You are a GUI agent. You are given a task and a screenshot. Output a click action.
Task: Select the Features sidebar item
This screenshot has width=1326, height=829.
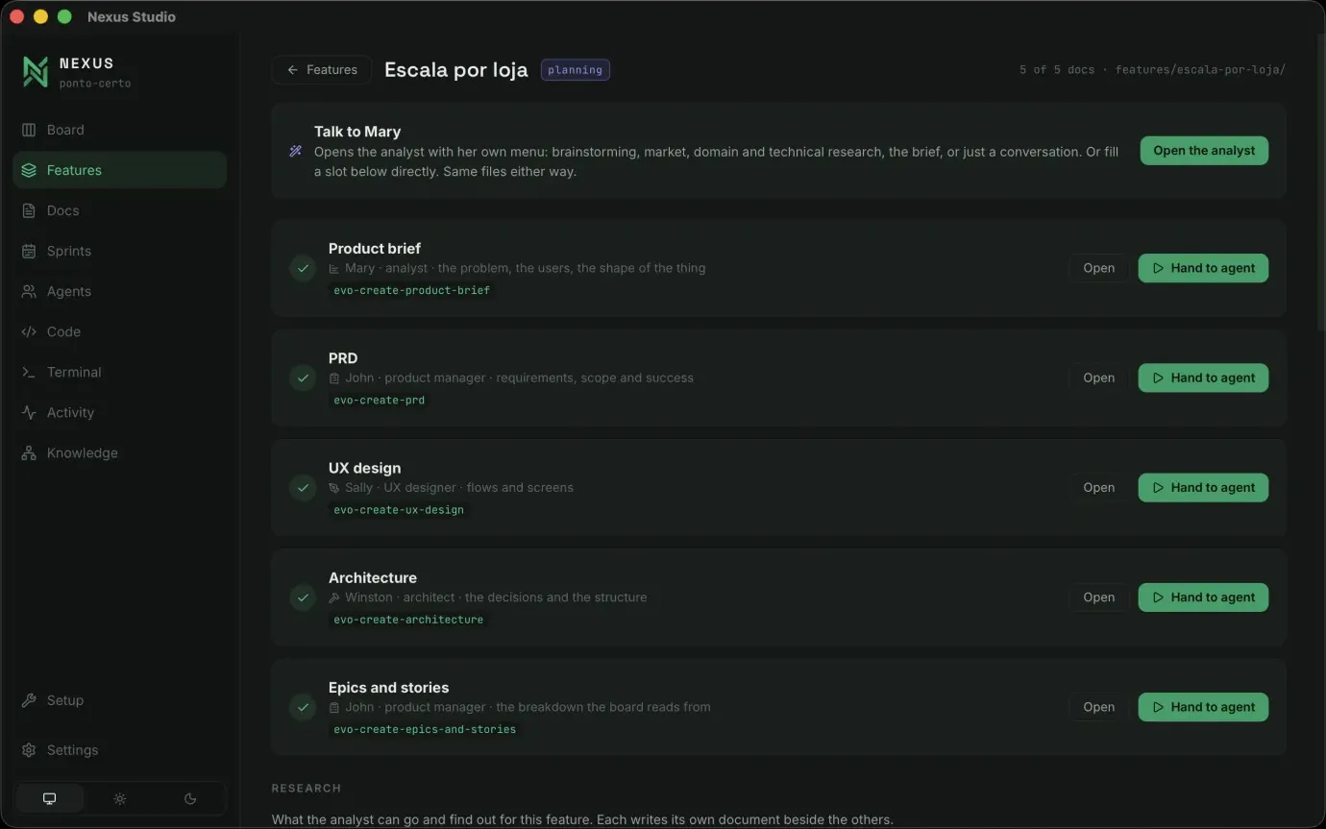[120, 170]
